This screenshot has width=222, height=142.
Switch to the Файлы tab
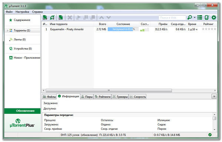(x=49, y=97)
